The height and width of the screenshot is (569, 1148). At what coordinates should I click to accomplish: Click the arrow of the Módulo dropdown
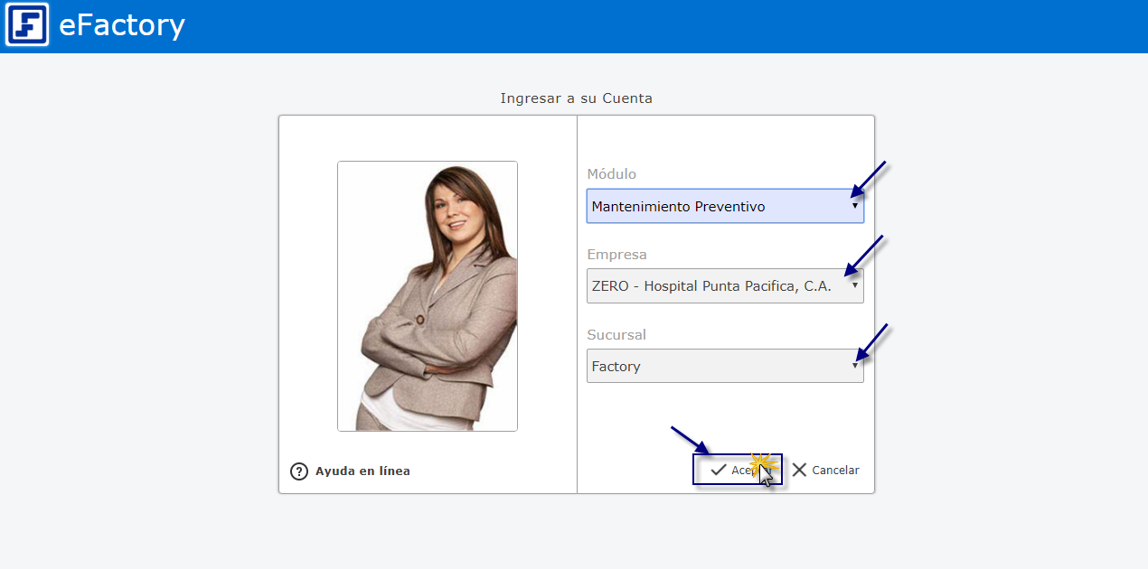(x=854, y=206)
